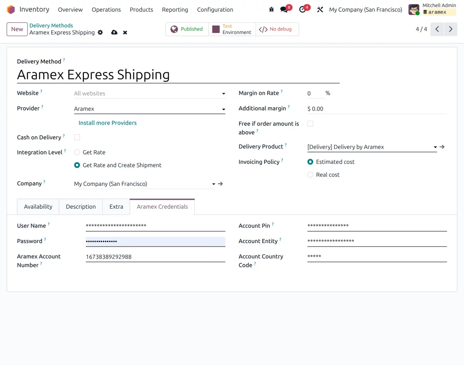Image resolution: width=464 pixels, height=365 pixels.
Task: Discard changes with the X icon
Action: [x=125, y=33]
